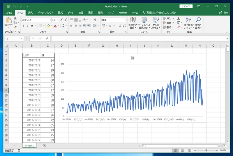The image size is (233, 156).
Task: Switch to the 挿入 tab
Action: [31, 13]
